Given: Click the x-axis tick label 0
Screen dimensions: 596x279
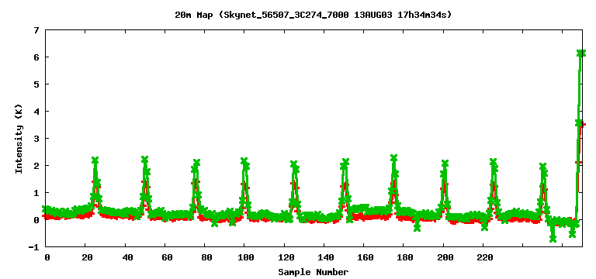Looking at the screenshot, I should 47,257.
